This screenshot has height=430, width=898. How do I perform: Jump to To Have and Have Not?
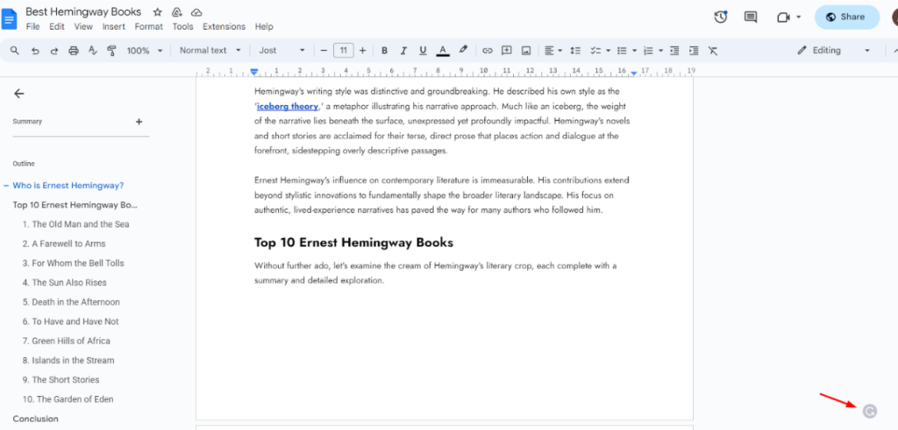click(x=70, y=321)
